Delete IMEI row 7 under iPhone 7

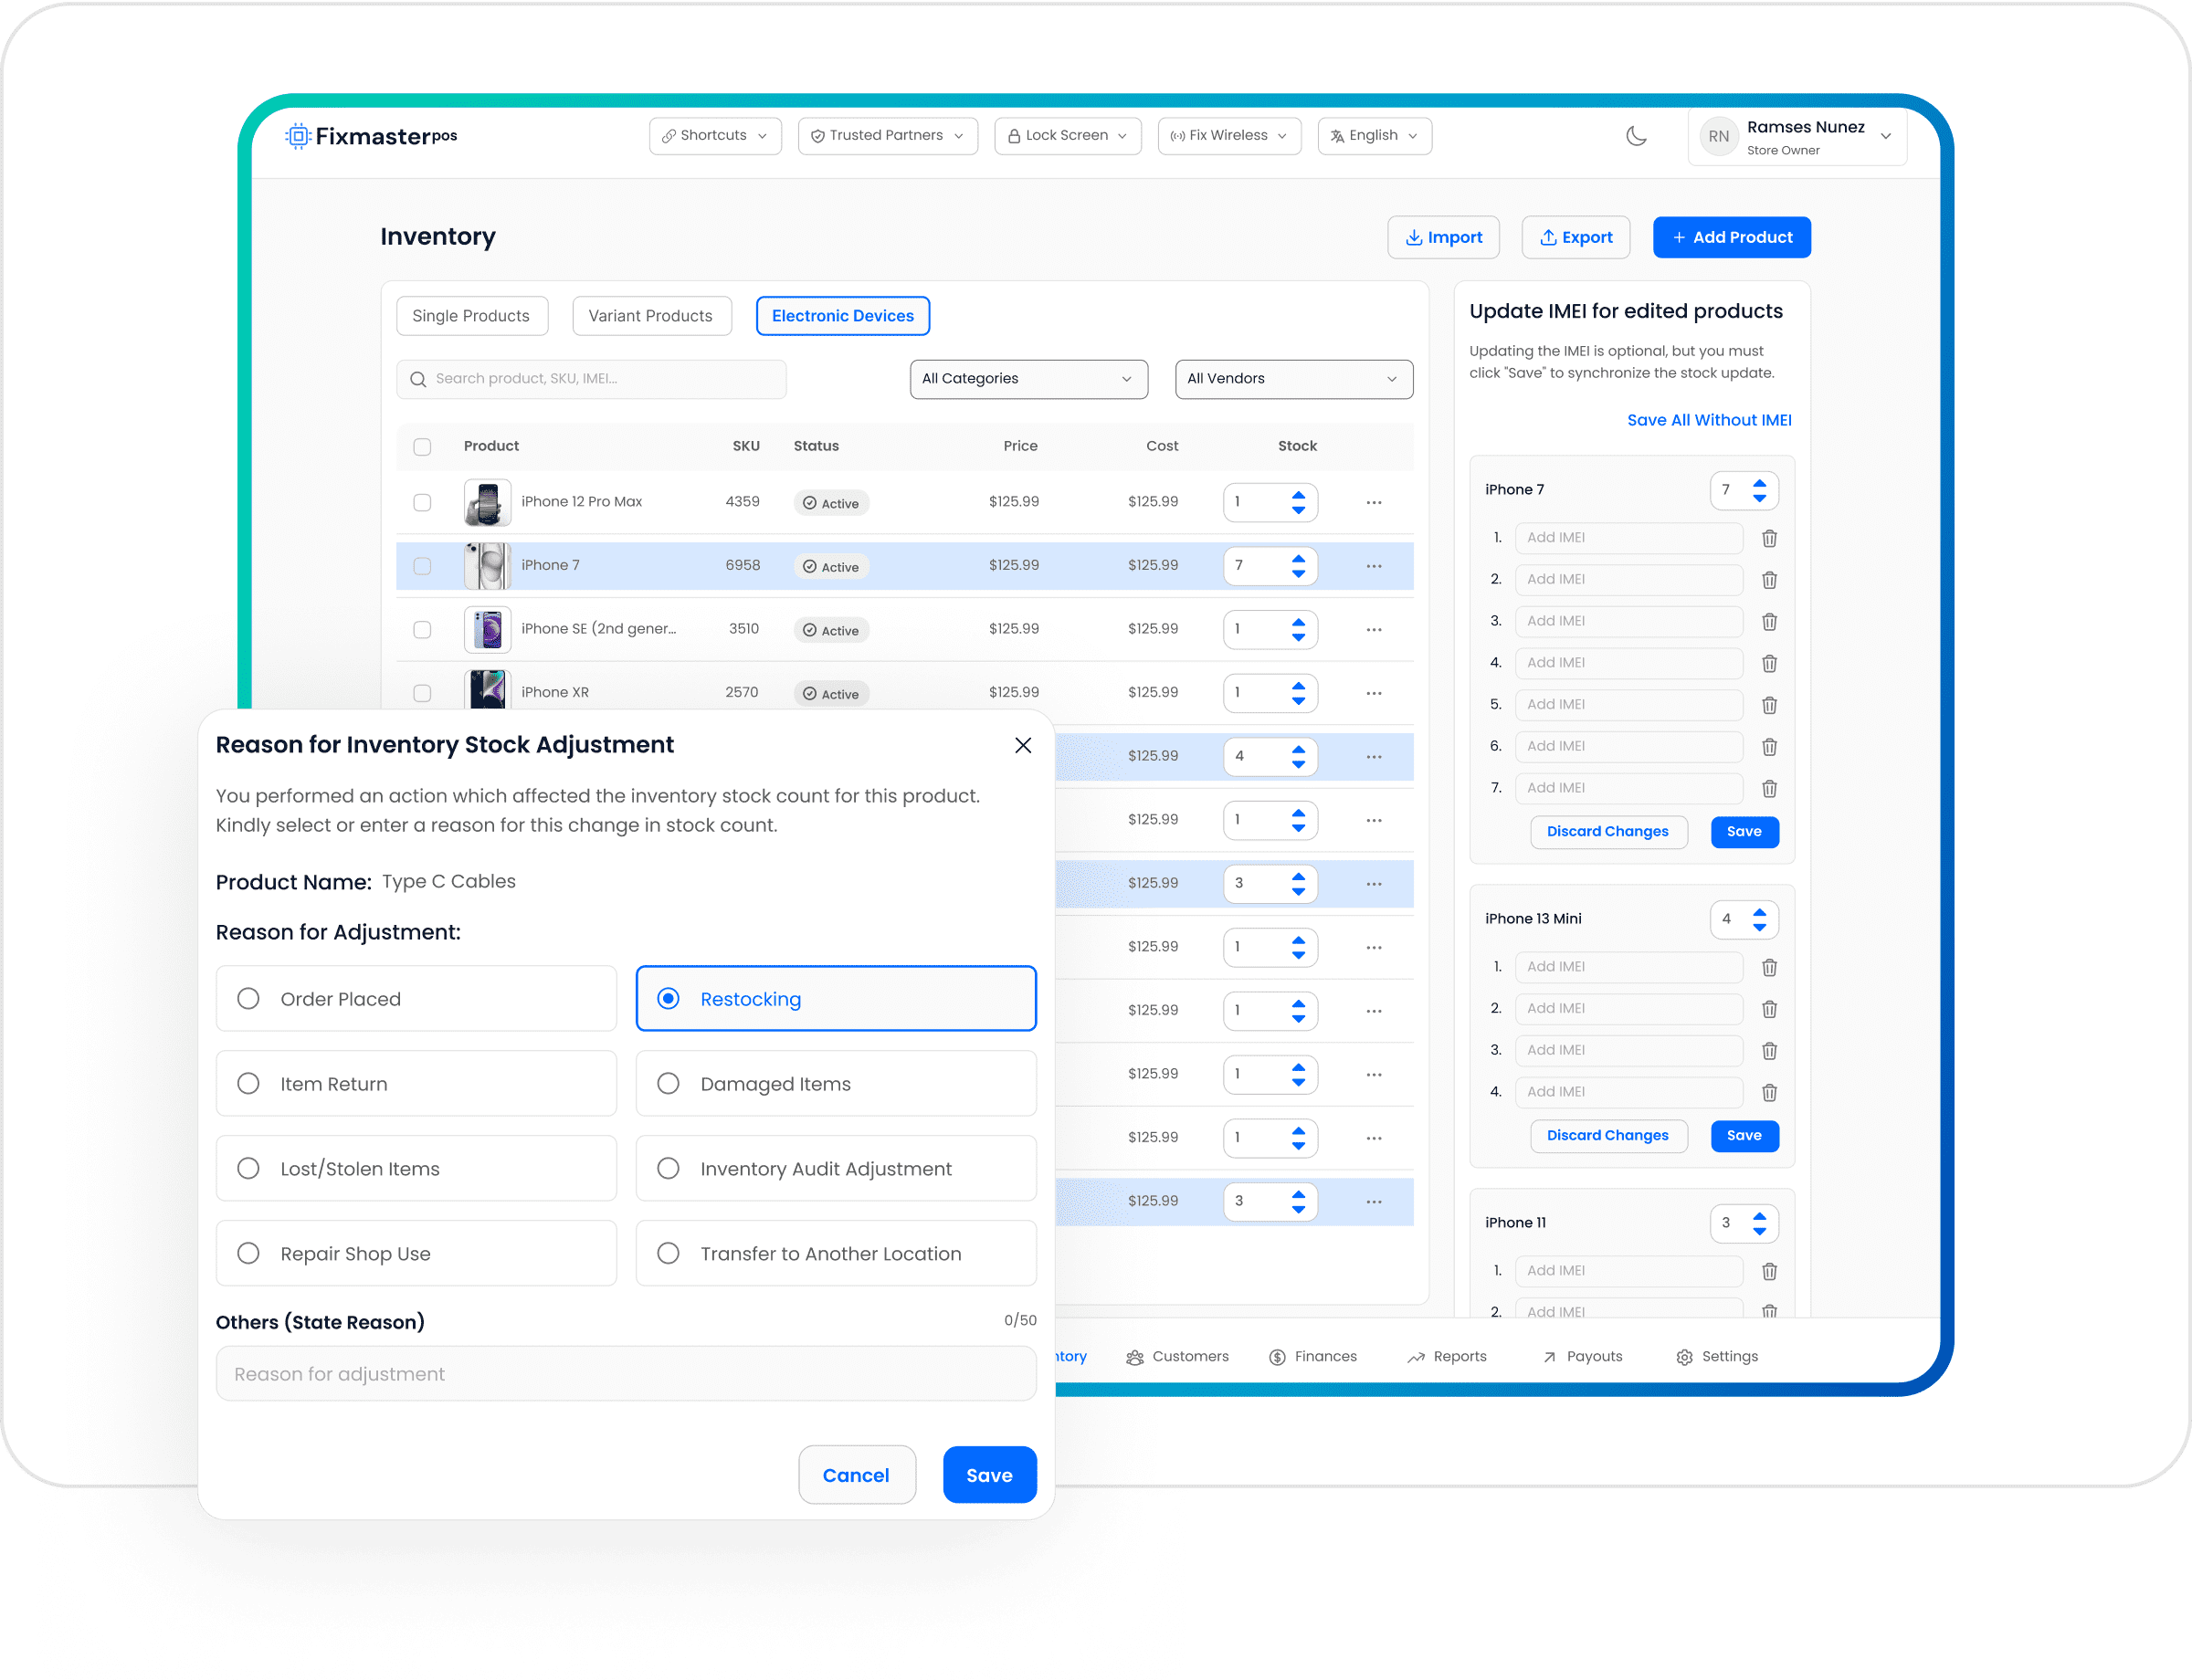pos(1769,789)
